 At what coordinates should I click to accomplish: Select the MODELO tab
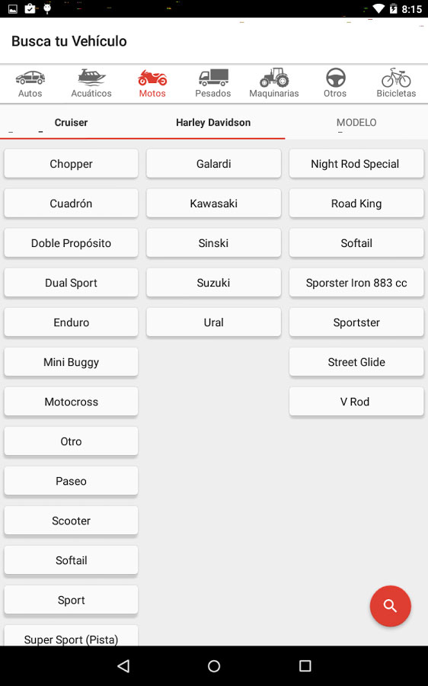pos(356,123)
